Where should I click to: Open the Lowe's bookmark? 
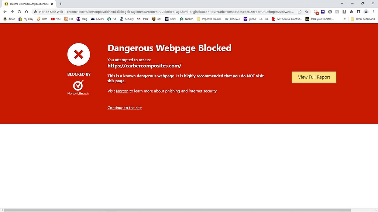97,19
